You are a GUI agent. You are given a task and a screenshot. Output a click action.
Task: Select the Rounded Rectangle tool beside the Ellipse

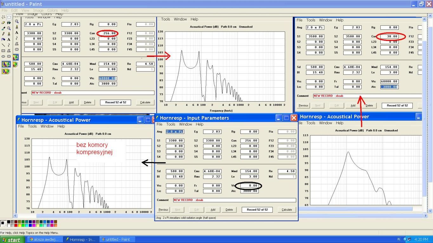(9, 56)
